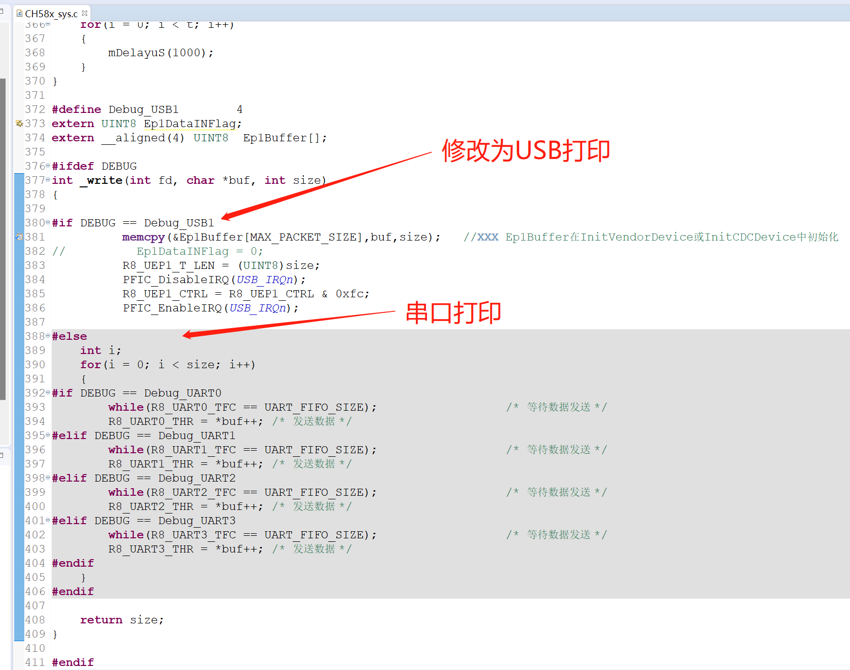Viewport: 850px width, 670px height.
Task: Click the XXX task tag in the line 381 comment
Action: pyautogui.click(x=488, y=237)
